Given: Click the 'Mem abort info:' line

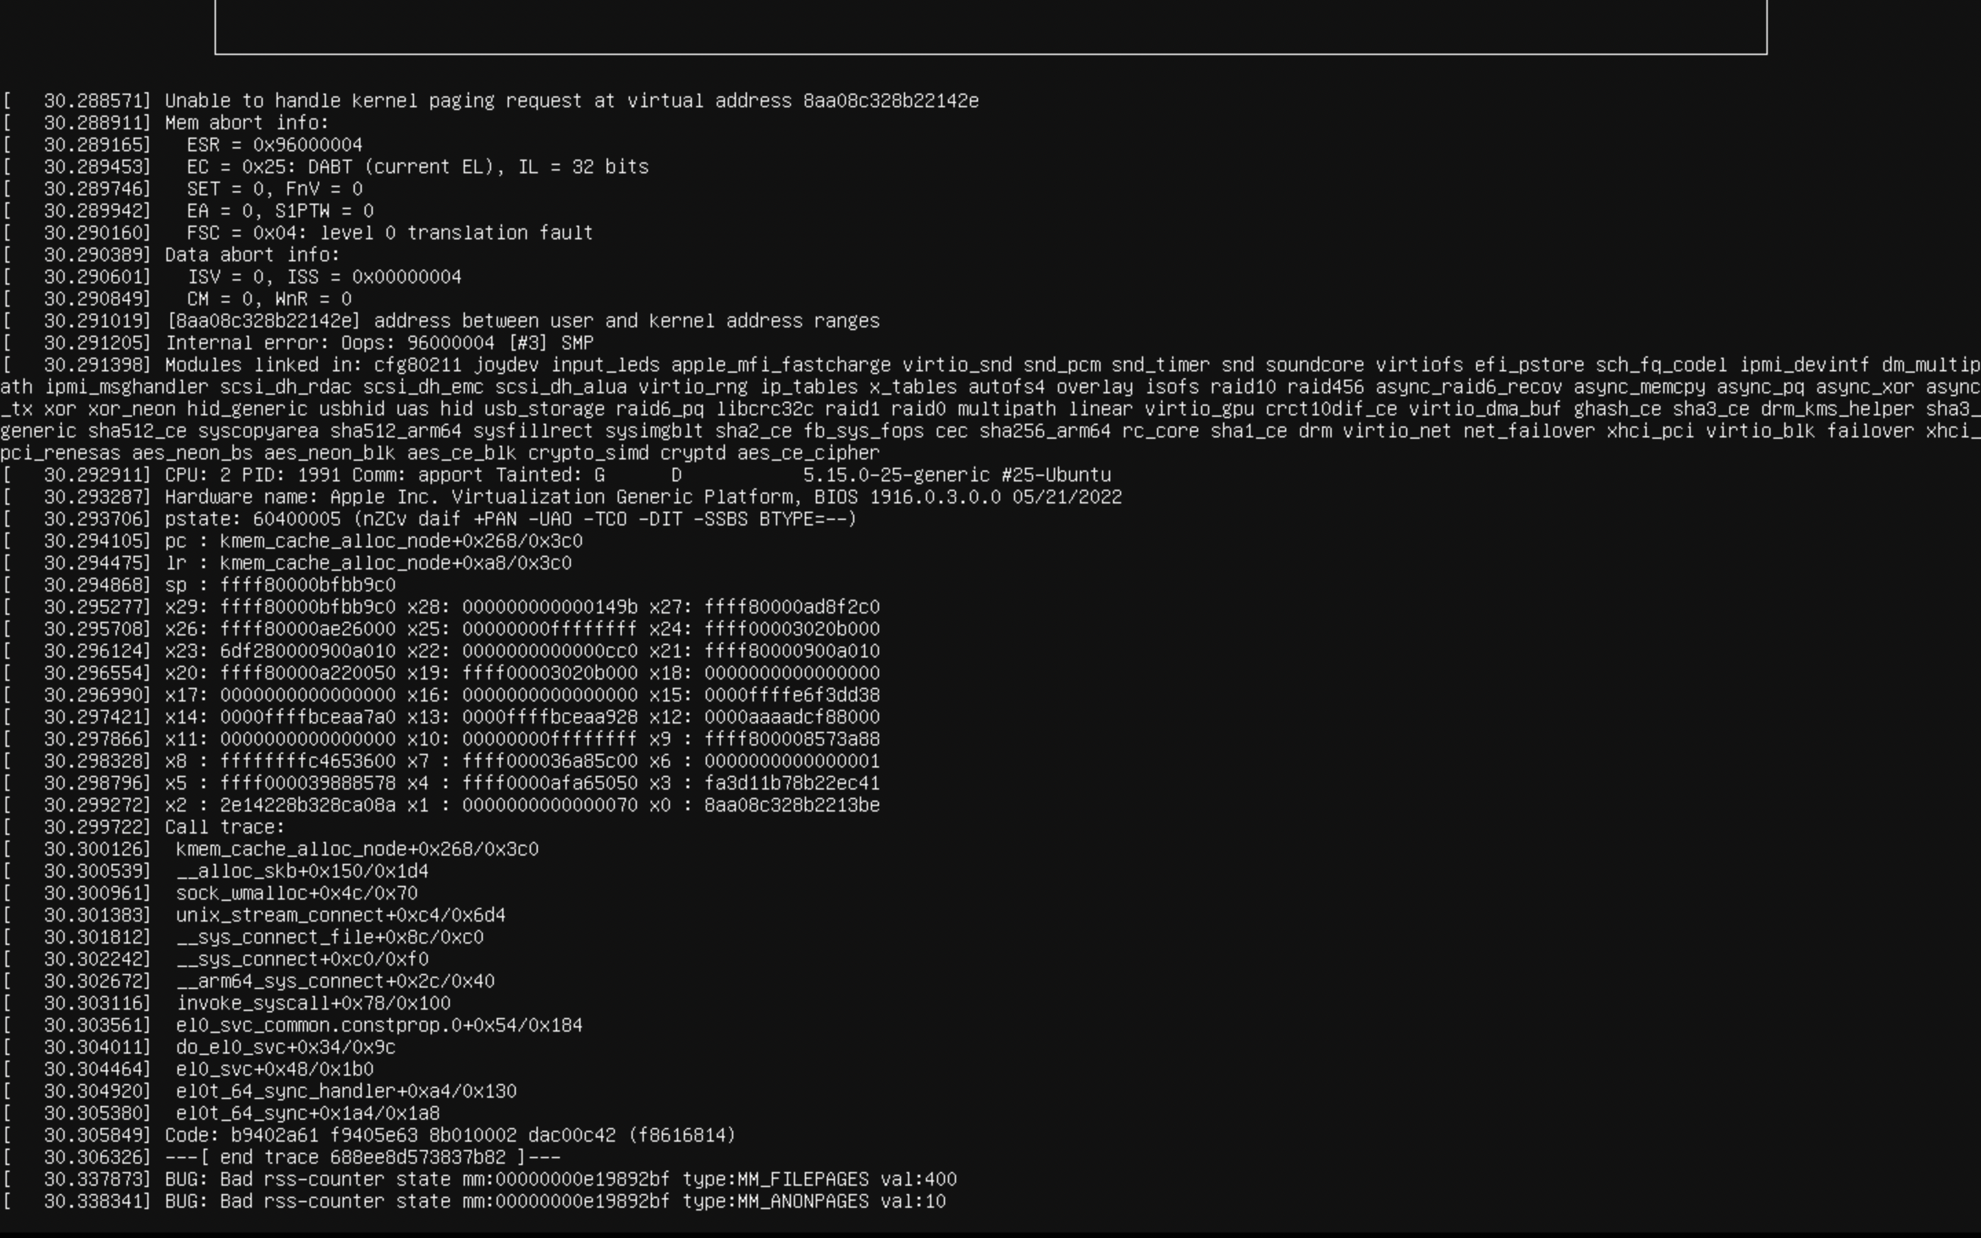Looking at the screenshot, I should 246,123.
